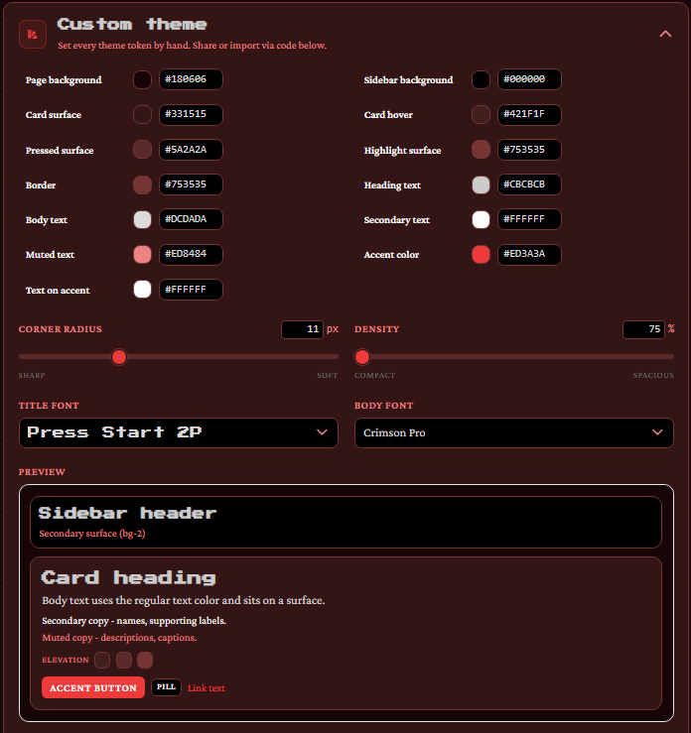Click the Body text hex field

[x=191, y=219]
